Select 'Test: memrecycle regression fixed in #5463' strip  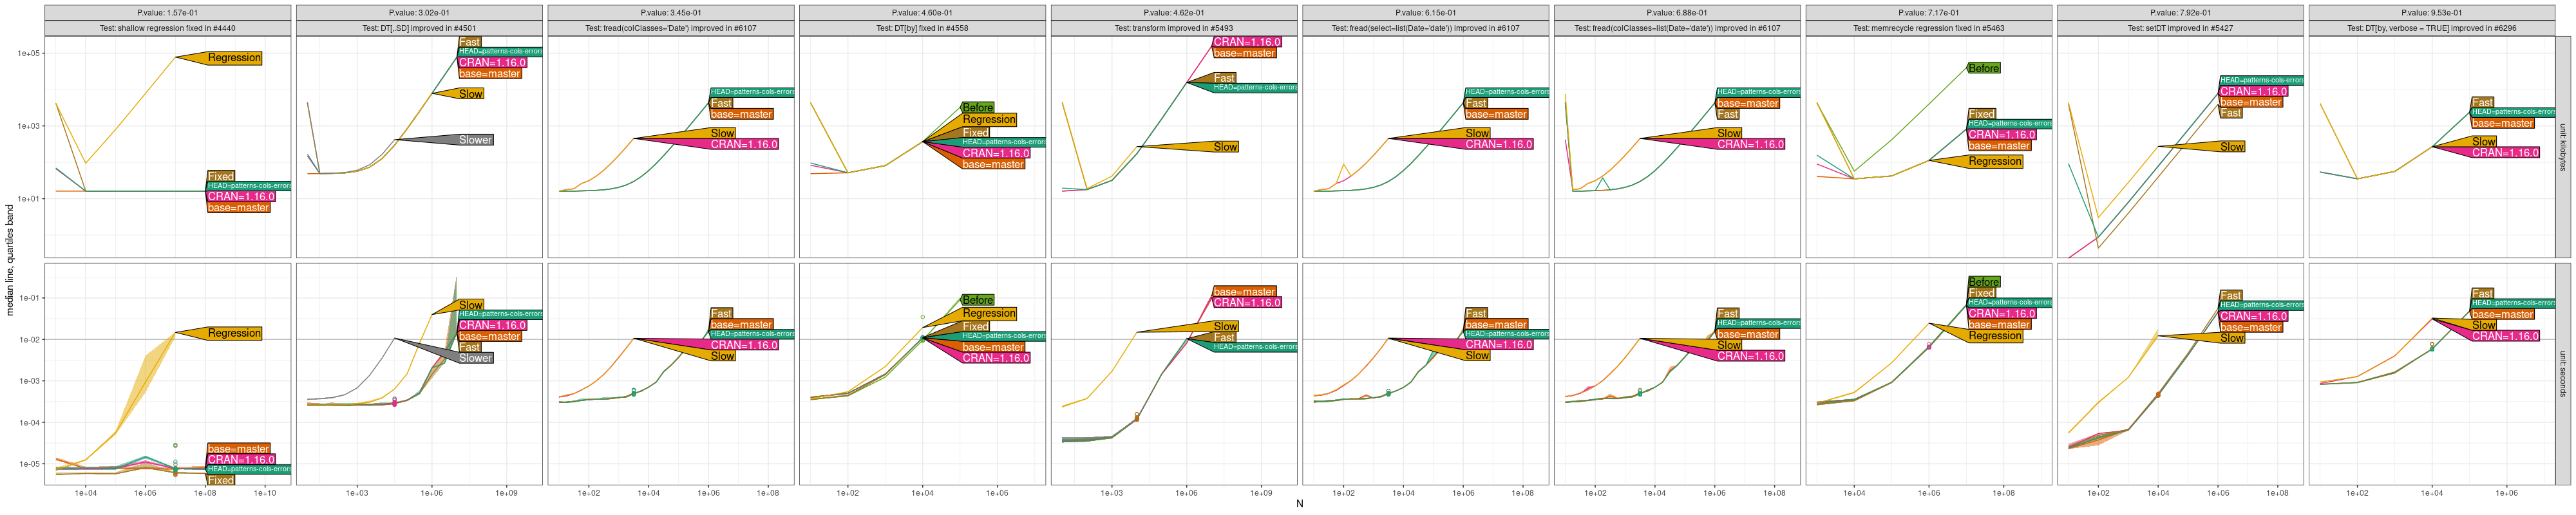1928,28
